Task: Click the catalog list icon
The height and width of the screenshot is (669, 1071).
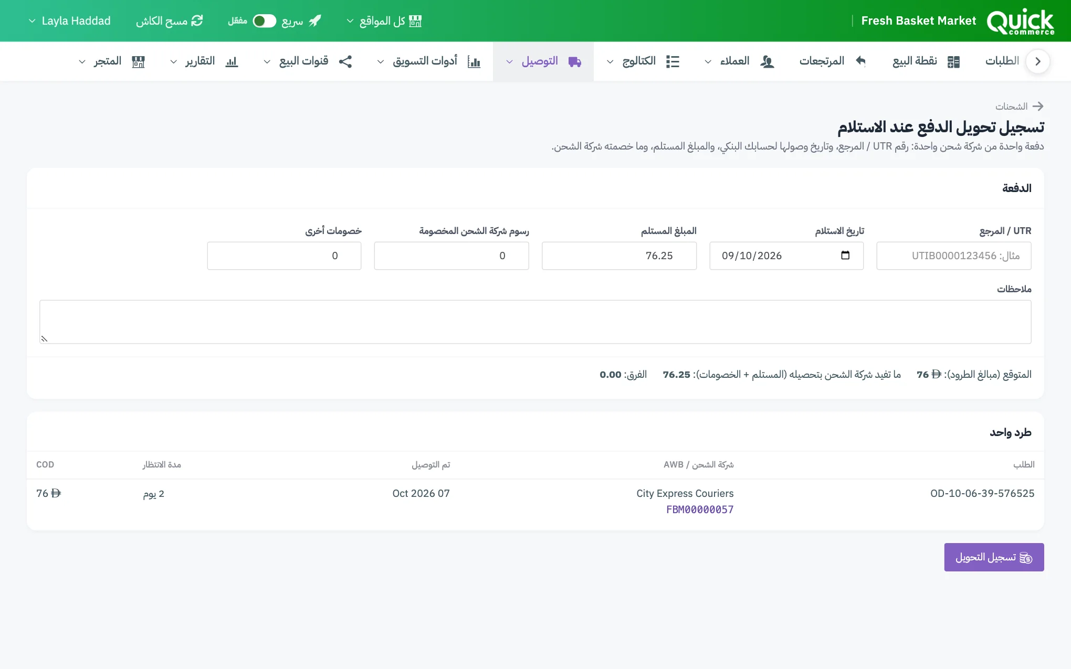Action: 673,61
